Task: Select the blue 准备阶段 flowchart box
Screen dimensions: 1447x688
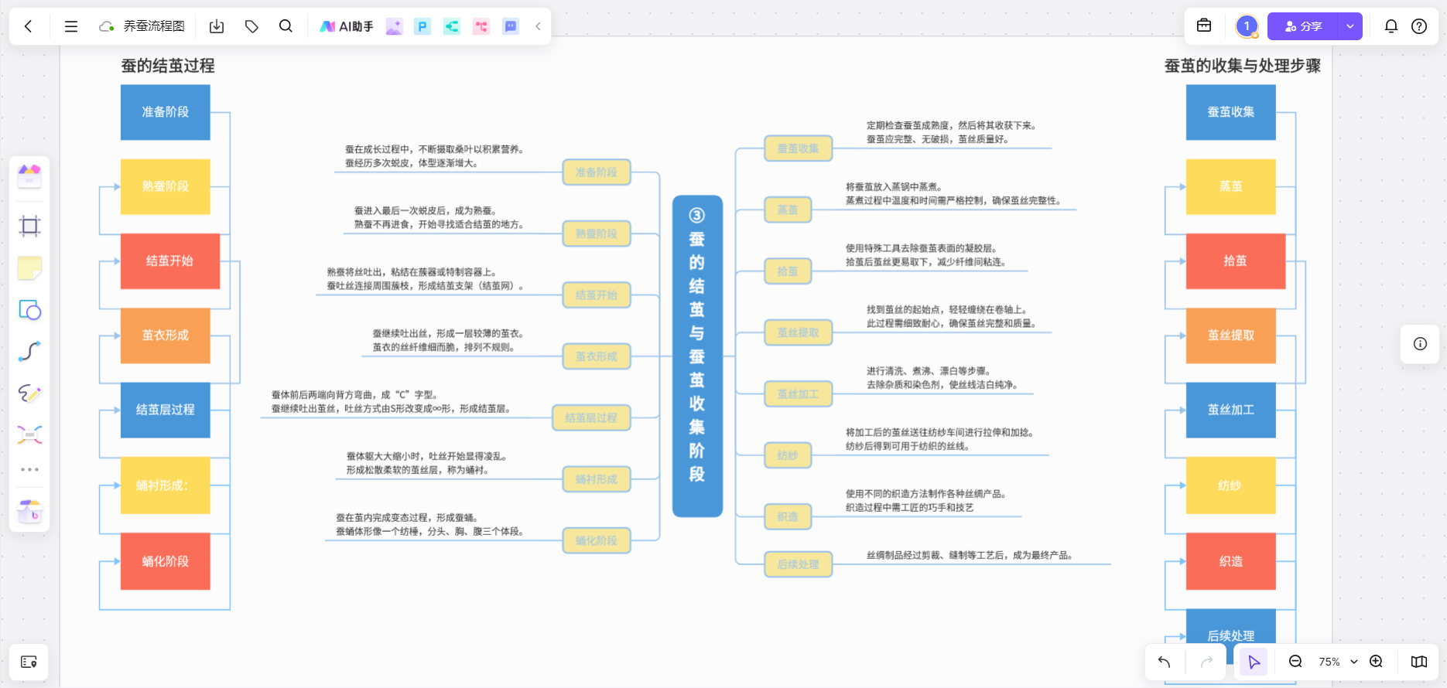Action: coord(166,112)
